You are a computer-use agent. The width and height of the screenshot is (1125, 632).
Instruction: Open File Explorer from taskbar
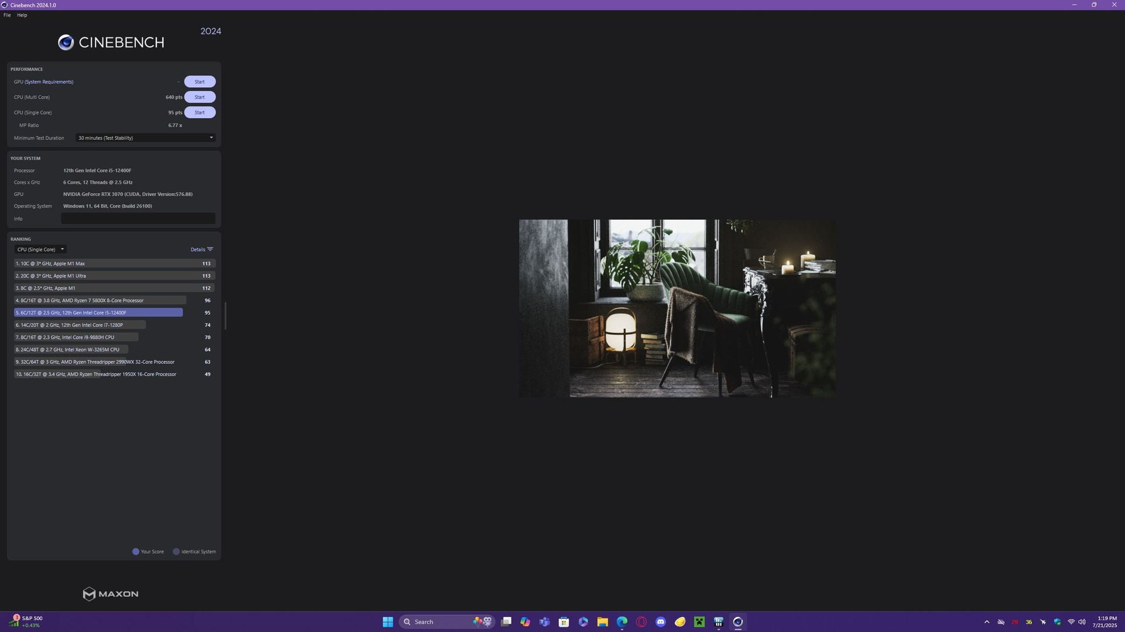(x=602, y=622)
